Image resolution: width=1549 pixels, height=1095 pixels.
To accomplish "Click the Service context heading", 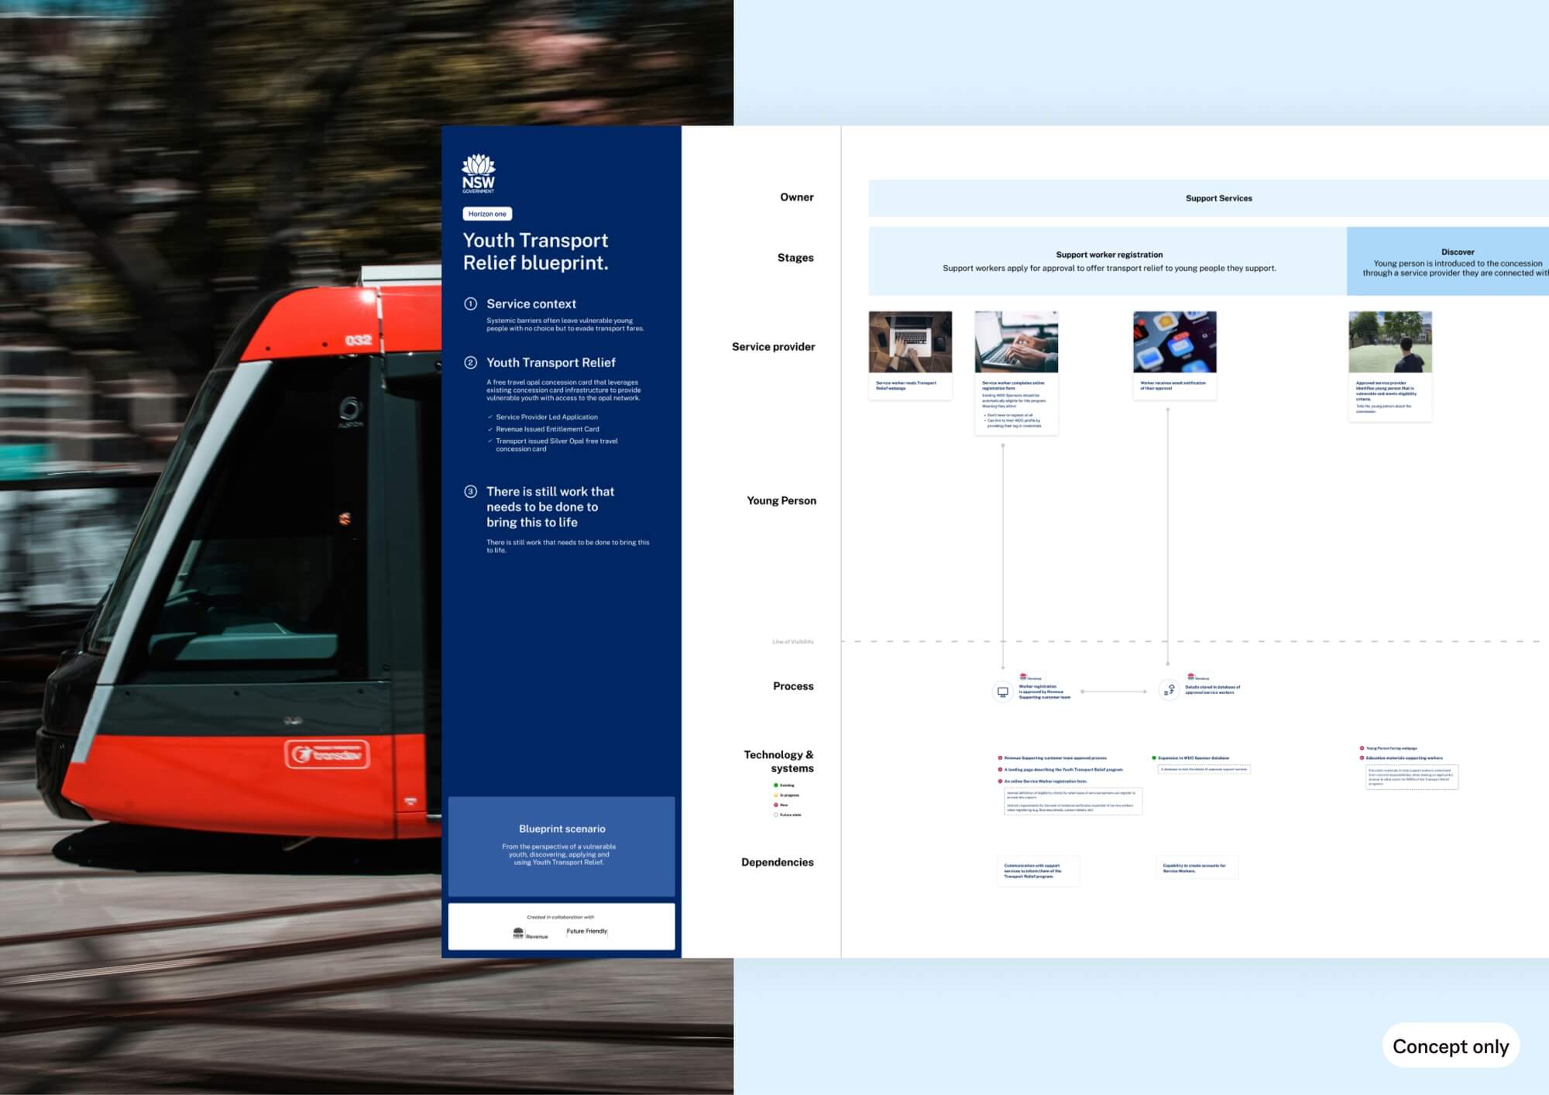I will tap(531, 304).
